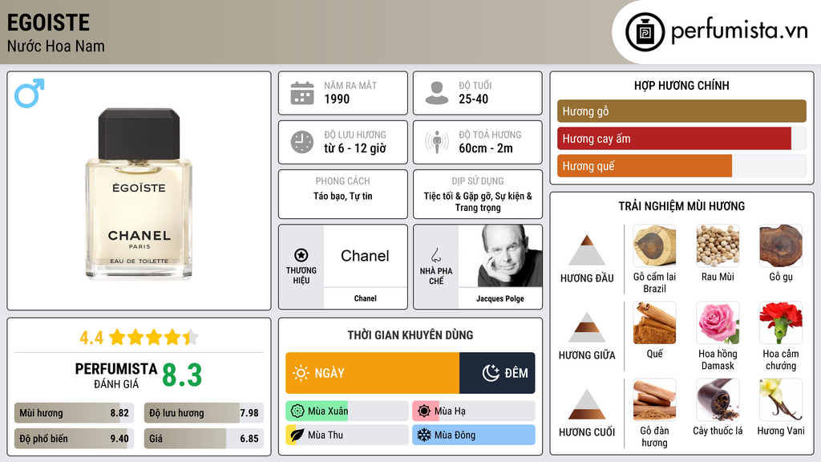Click the Chanel brand name link

point(365,256)
